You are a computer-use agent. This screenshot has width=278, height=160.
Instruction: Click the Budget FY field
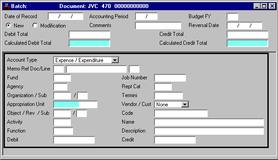(x=232, y=17)
